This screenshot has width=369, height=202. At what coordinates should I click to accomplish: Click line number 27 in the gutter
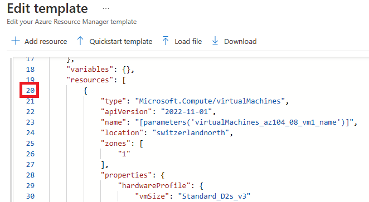point(30,164)
